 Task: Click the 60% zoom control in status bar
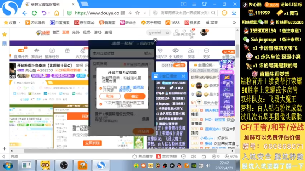click(x=231, y=156)
